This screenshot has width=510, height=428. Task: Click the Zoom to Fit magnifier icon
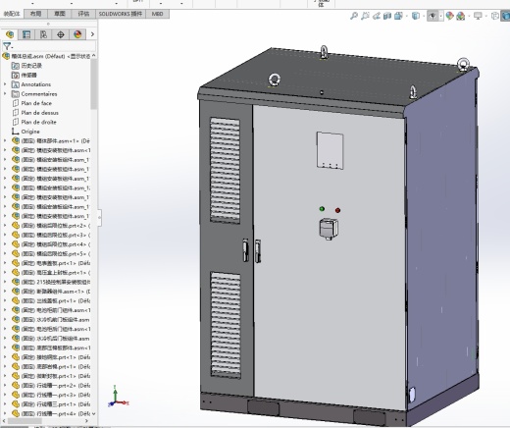(354, 16)
